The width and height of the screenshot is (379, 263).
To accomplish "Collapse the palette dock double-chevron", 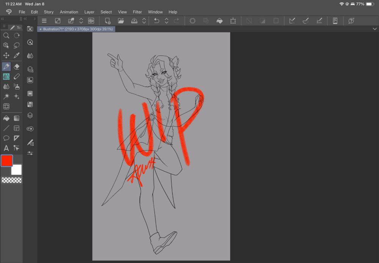I will click(25, 19).
